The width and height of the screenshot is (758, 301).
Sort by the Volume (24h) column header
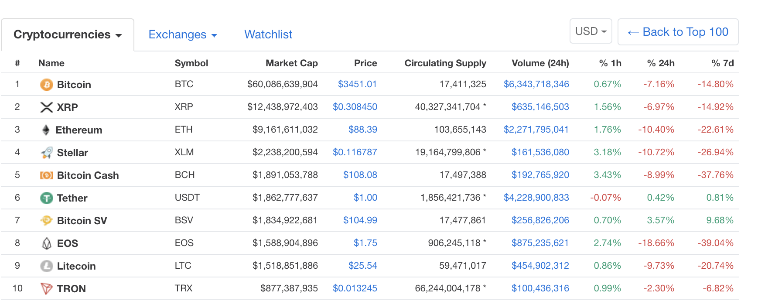point(540,63)
